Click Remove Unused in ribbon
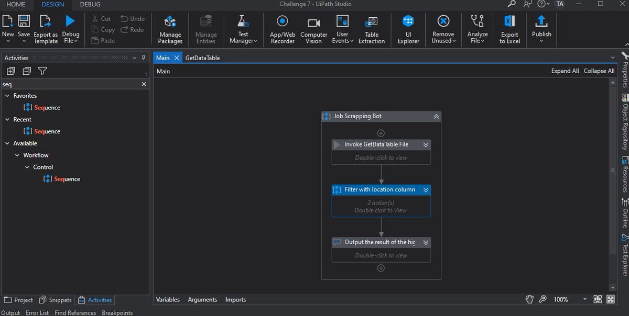Screen dimensions: 629x316 pos(443,29)
